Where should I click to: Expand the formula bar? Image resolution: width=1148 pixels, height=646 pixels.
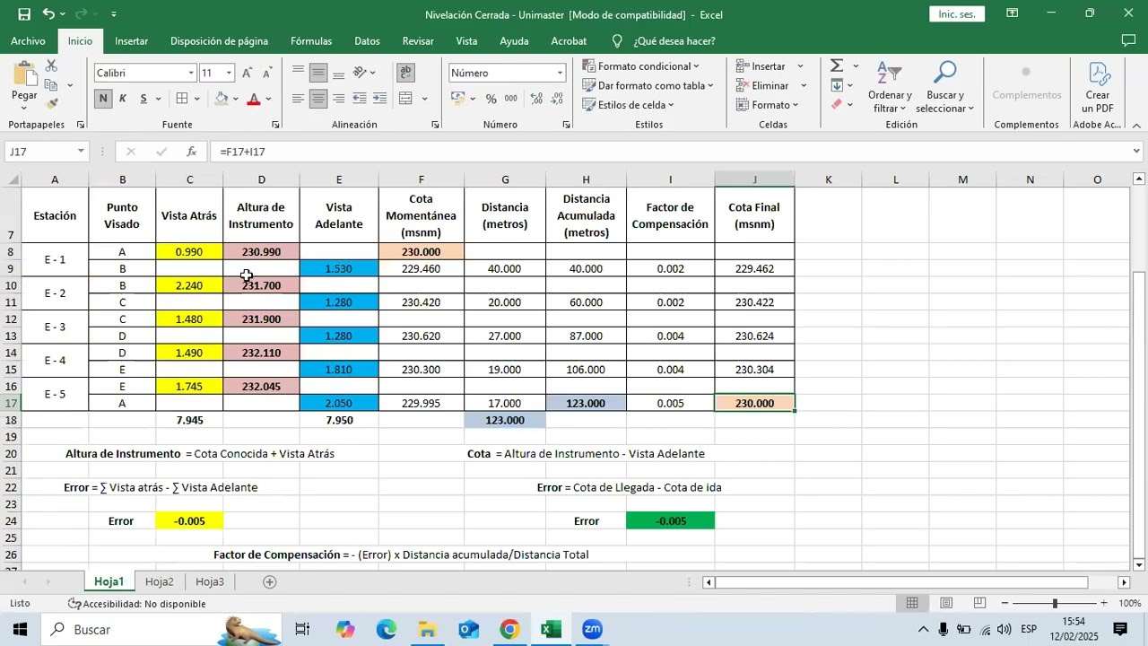(x=1136, y=152)
